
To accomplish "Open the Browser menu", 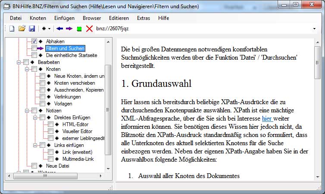I will pyautogui.click(x=92, y=18).
